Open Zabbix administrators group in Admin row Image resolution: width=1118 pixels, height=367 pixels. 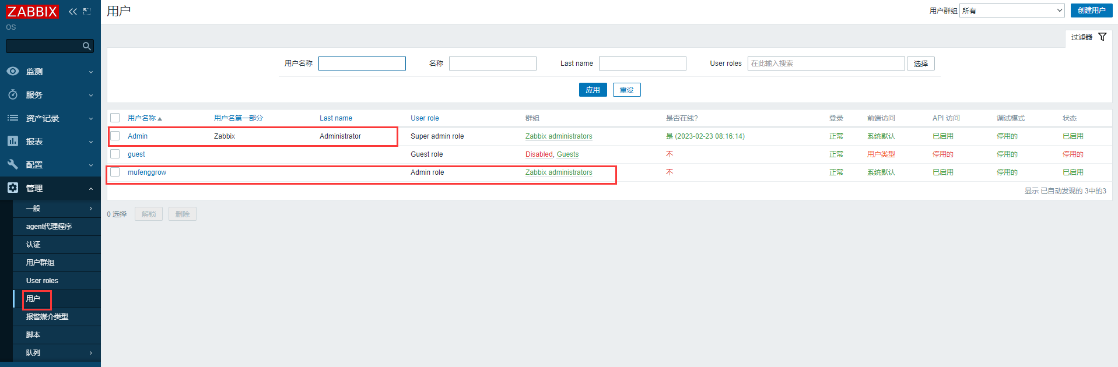coord(559,136)
